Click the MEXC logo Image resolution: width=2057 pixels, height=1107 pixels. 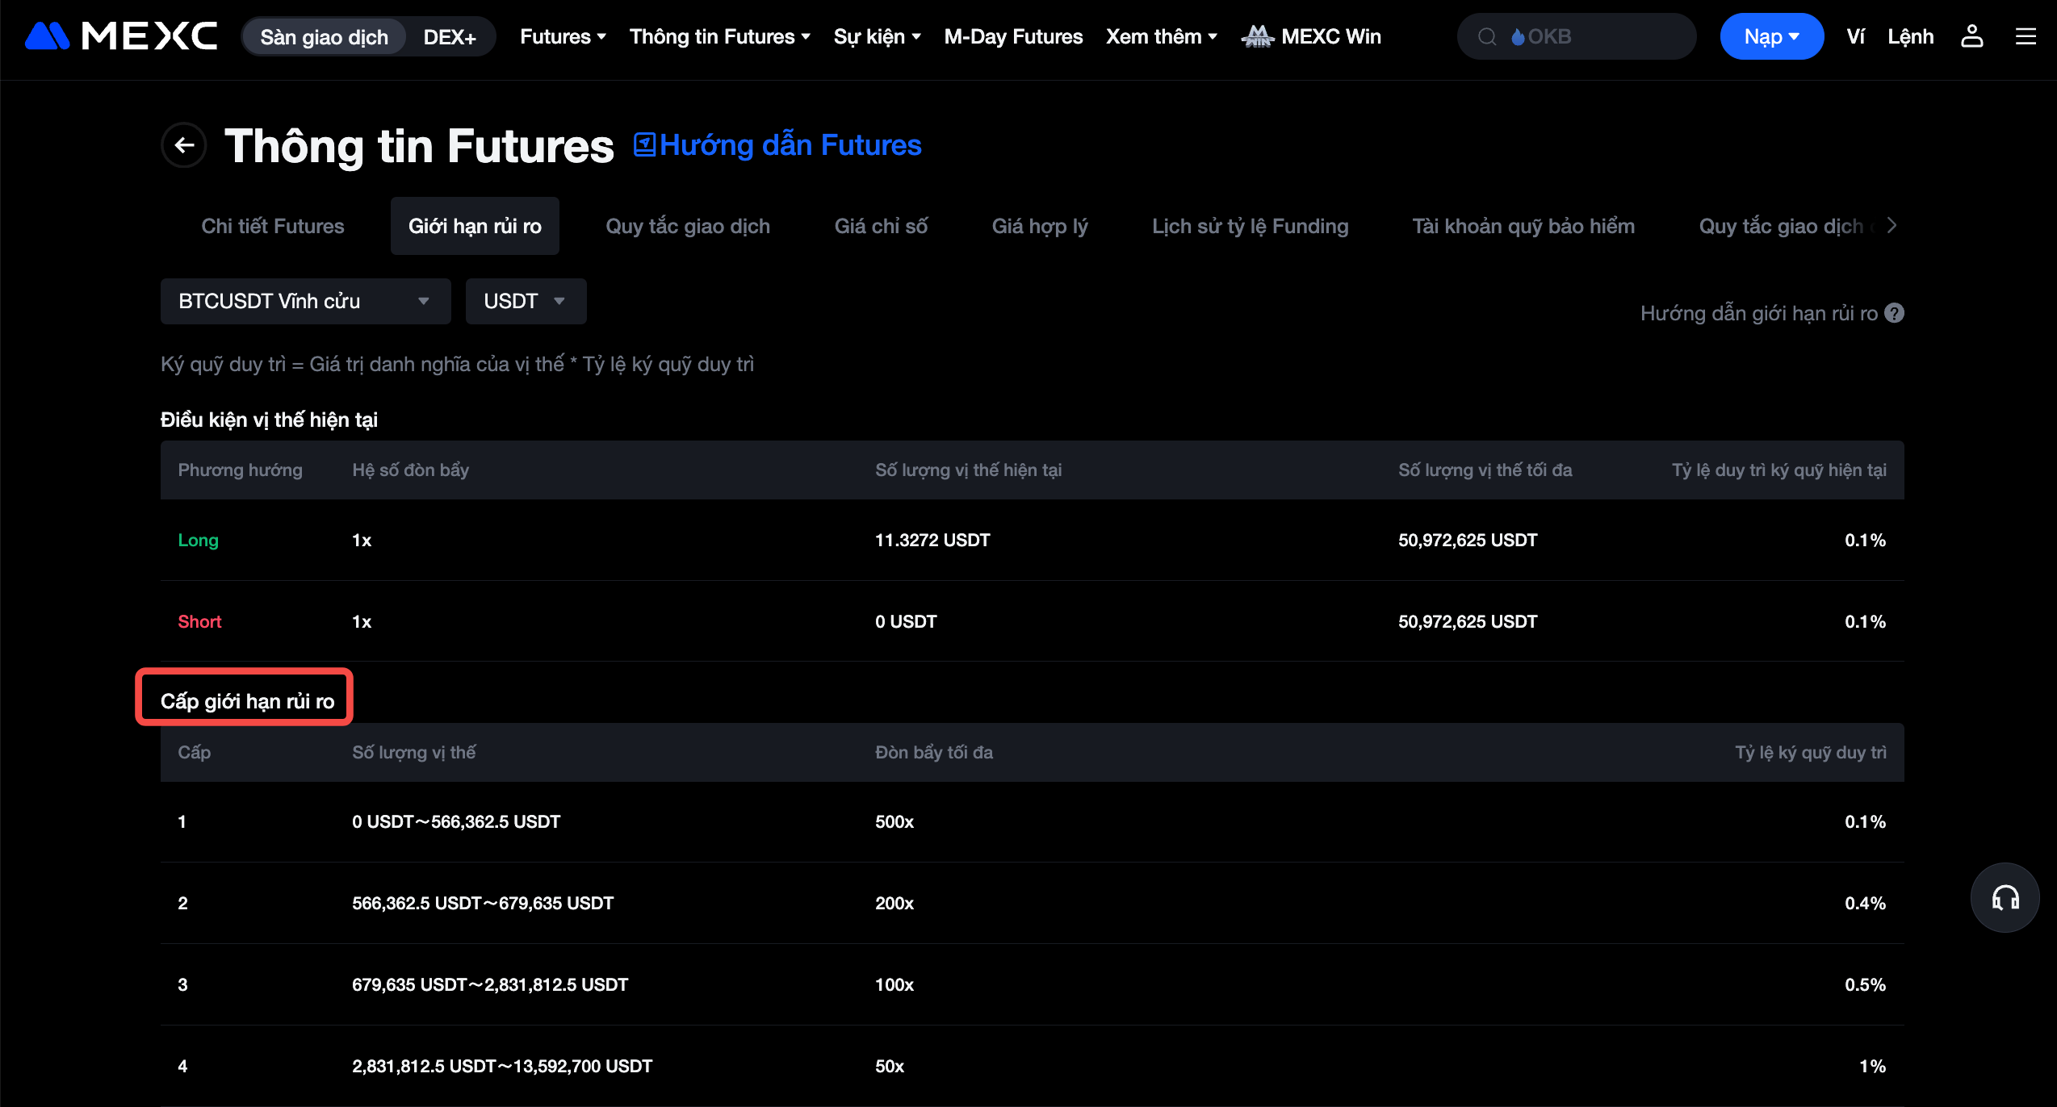121,36
